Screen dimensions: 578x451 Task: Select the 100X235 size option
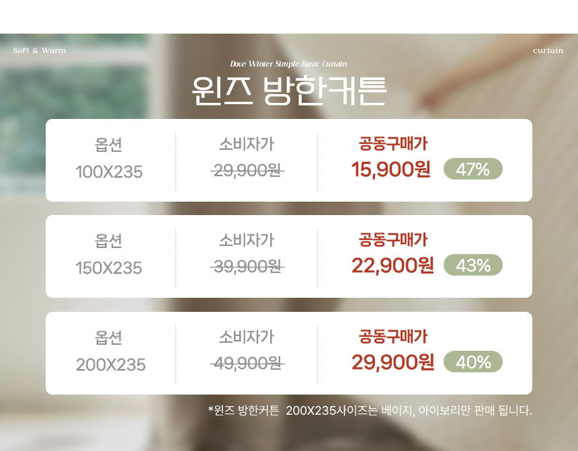(109, 172)
